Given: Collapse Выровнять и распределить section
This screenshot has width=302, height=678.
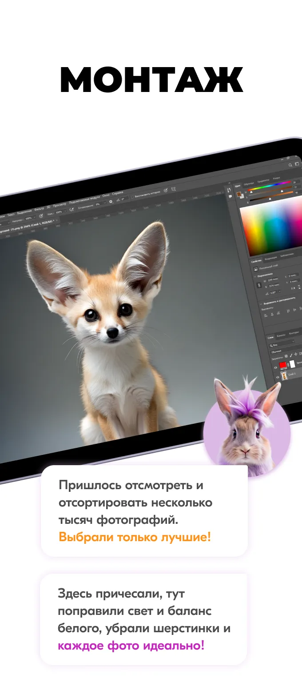Looking at the screenshot, I should (x=261, y=304).
